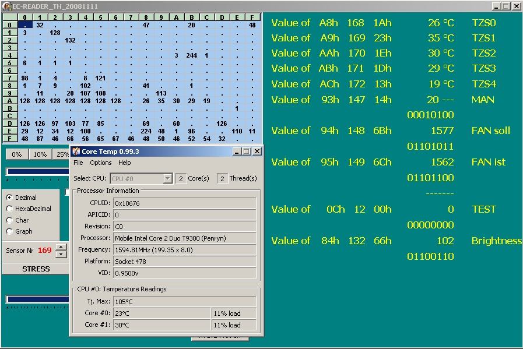The width and height of the screenshot is (523, 349).
Task: Click the Brightness label
Action: (x=497, y=241)
